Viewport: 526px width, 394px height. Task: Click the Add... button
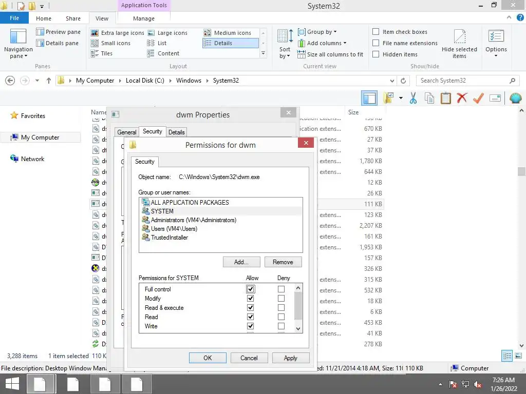[241, 262]
